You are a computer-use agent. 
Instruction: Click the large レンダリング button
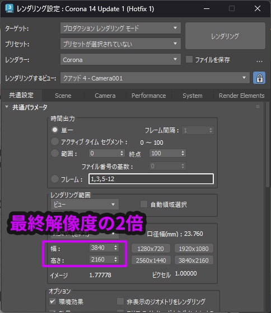225,36
